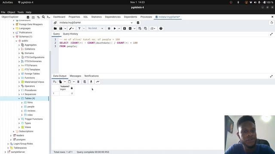The width and height of the screenshot is (275, 154).
Task: Open the No limit rows dropdown
Action: coord(95,28)
